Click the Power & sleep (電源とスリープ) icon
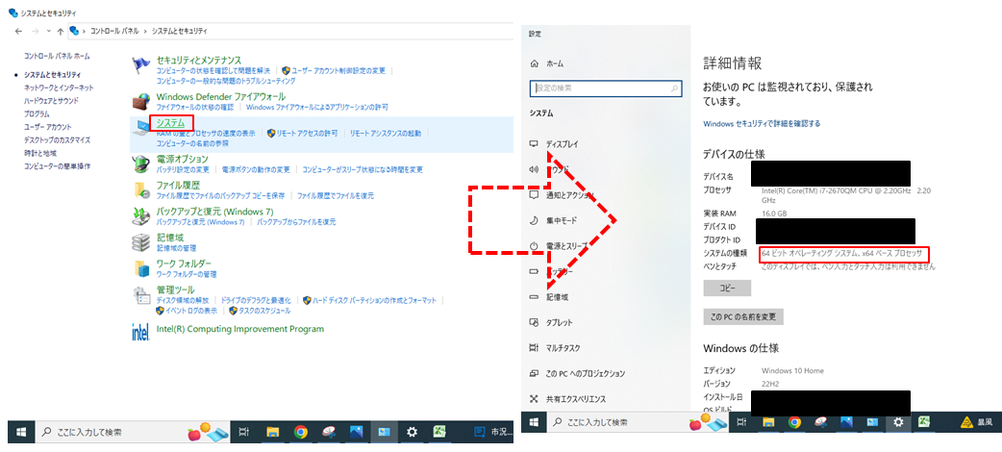The width and height of the screenshot is (1002, 452). (535, 246)
